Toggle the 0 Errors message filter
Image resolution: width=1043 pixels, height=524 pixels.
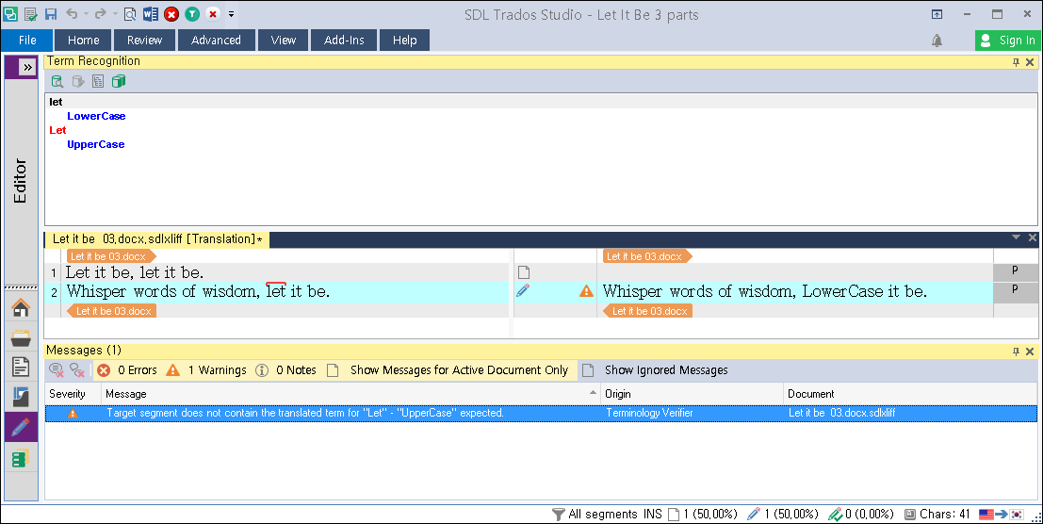click(x=126, y=369)
